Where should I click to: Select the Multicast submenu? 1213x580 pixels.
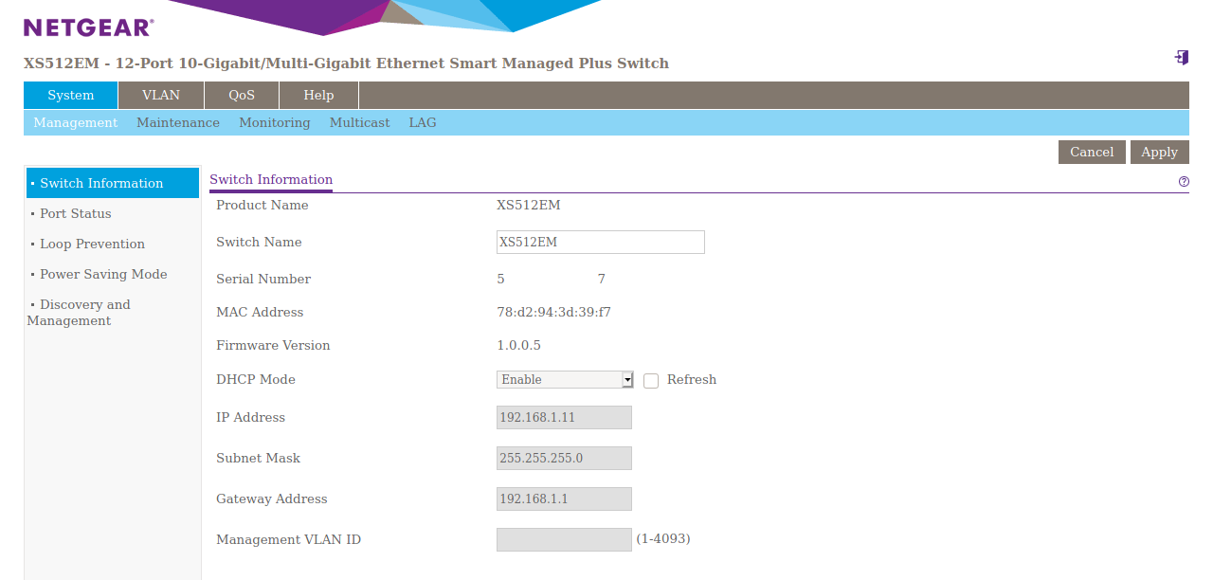(359, 123)
